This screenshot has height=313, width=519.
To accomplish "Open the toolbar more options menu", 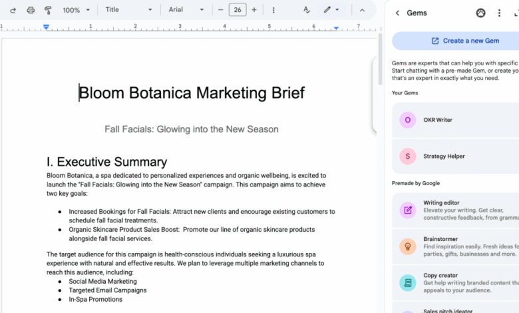I will tap(273, 10).
